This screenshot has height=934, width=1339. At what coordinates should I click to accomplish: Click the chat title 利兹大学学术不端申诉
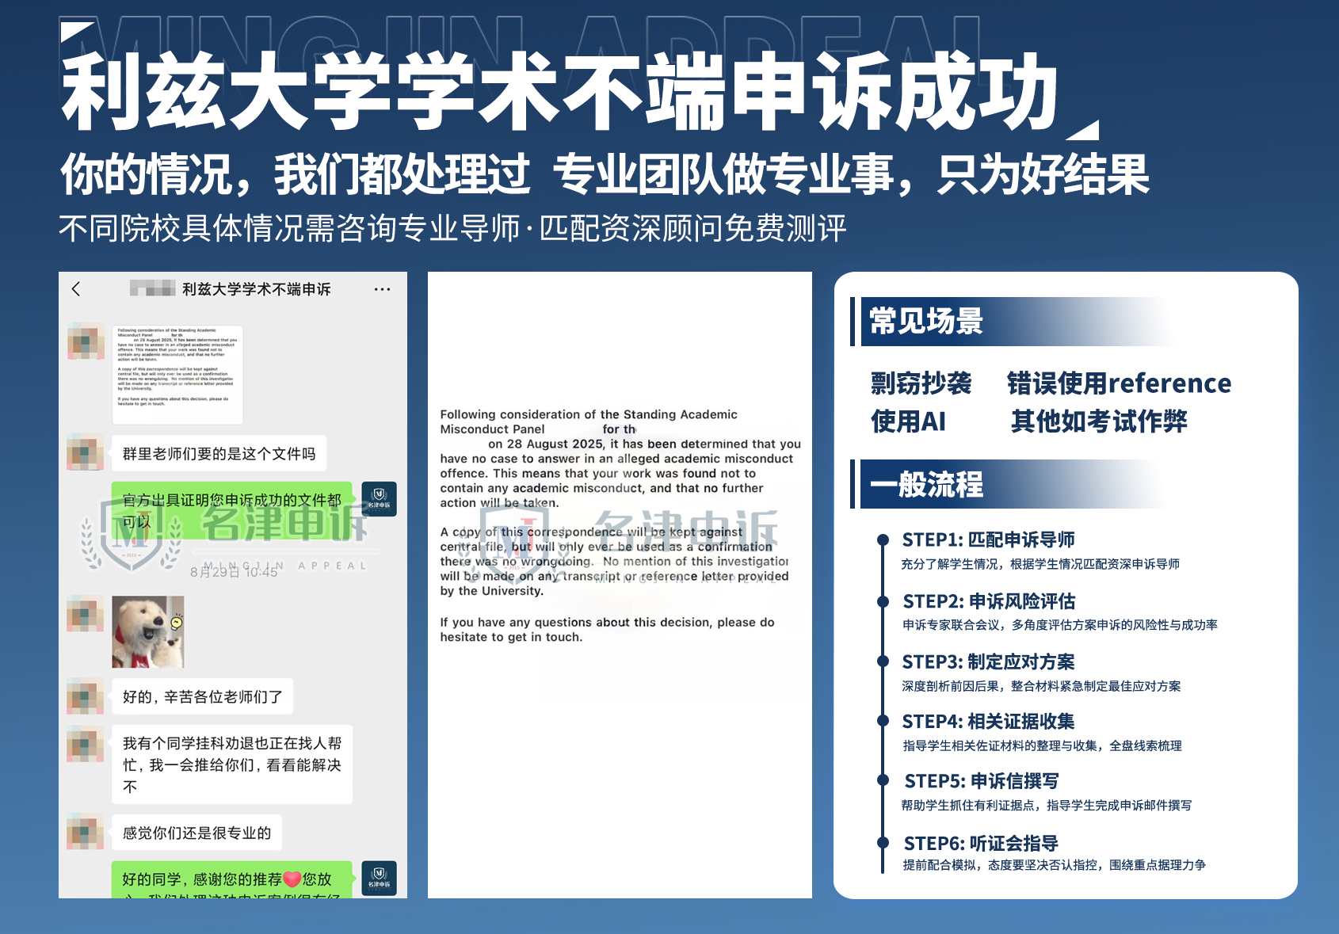point(256,289)
